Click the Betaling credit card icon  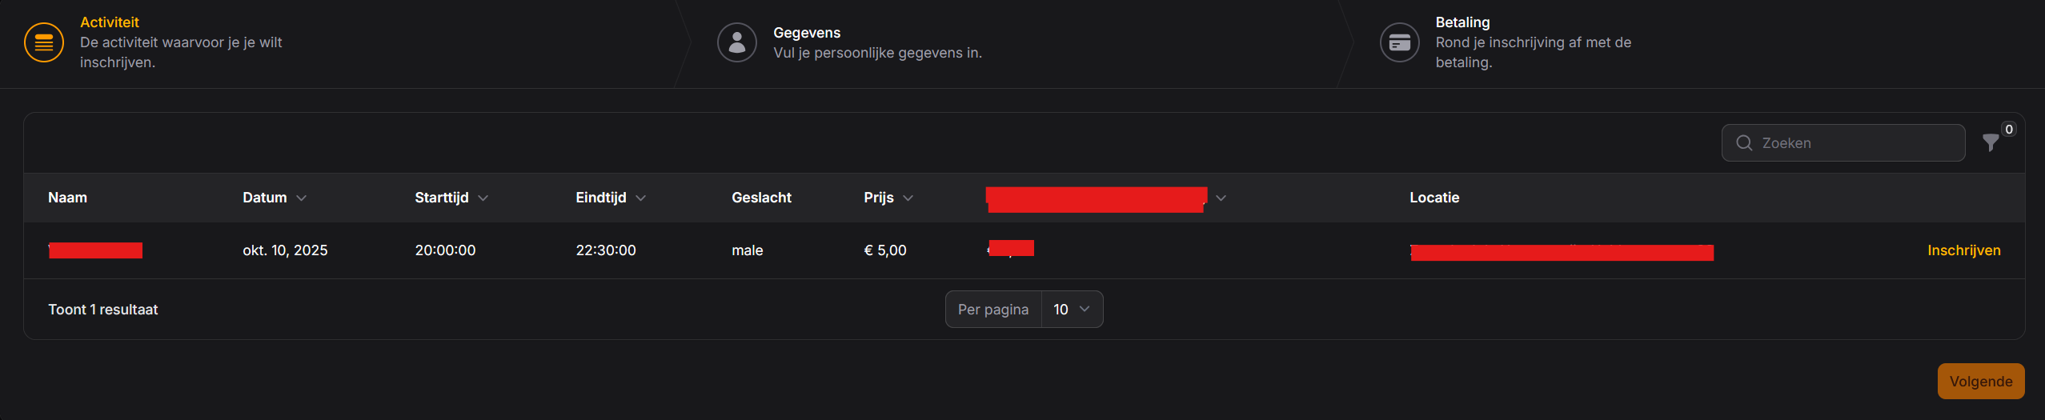[x=1399, y=42]
